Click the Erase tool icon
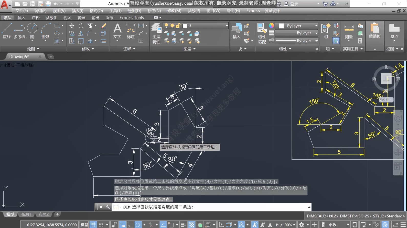Screen dimensions: 407x228 coord(103,26)
